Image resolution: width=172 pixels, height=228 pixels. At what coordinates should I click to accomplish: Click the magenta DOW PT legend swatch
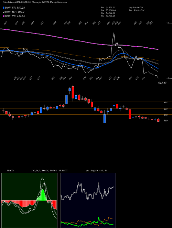click(4, 16)
